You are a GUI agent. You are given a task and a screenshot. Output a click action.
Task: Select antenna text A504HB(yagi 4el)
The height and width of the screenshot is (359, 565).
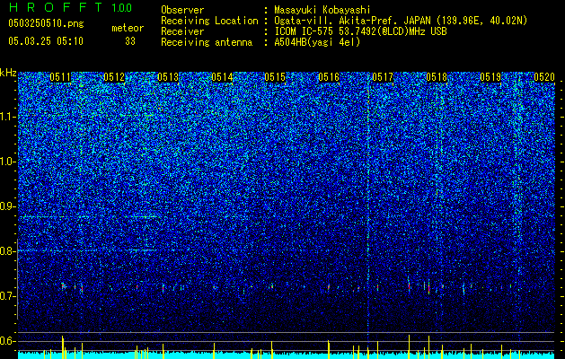(317, 42)
